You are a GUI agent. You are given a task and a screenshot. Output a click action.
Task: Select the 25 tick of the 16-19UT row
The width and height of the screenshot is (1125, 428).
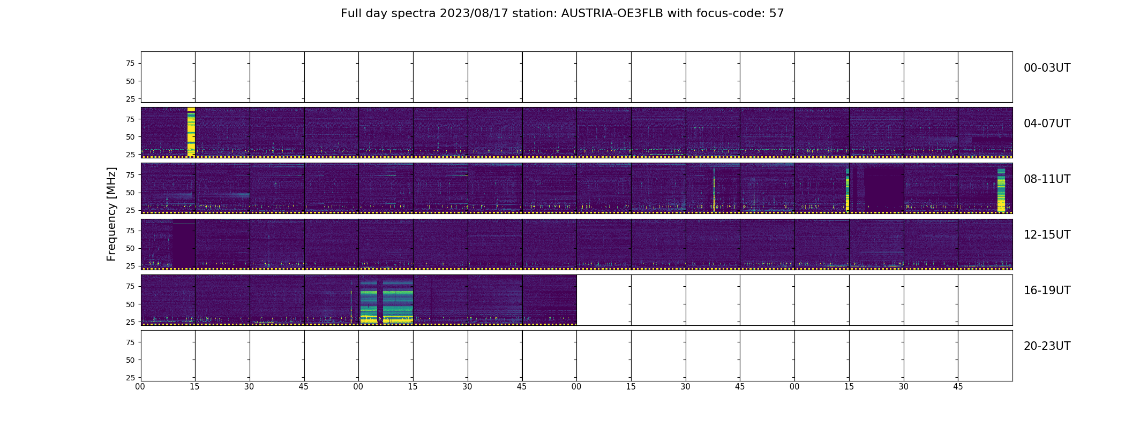[x=130, y=322]
